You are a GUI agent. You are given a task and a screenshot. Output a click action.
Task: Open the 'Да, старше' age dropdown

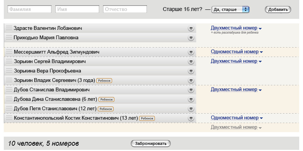pos(230,9)
